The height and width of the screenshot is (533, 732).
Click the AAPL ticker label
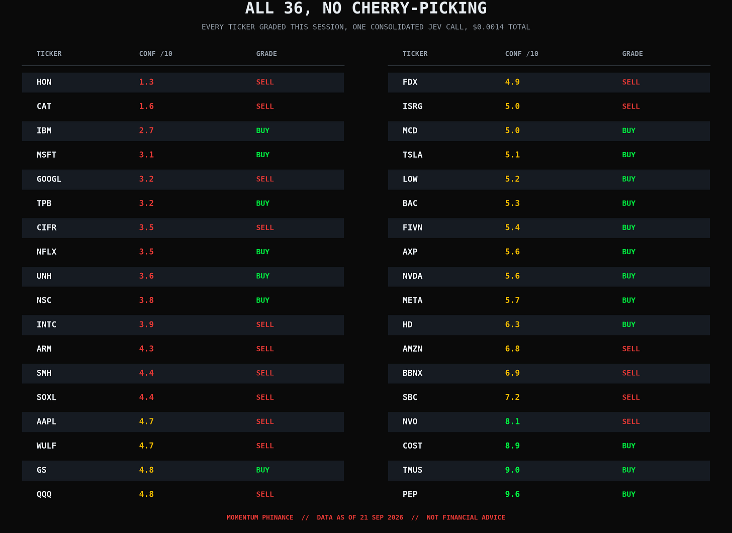coord(47,421)
